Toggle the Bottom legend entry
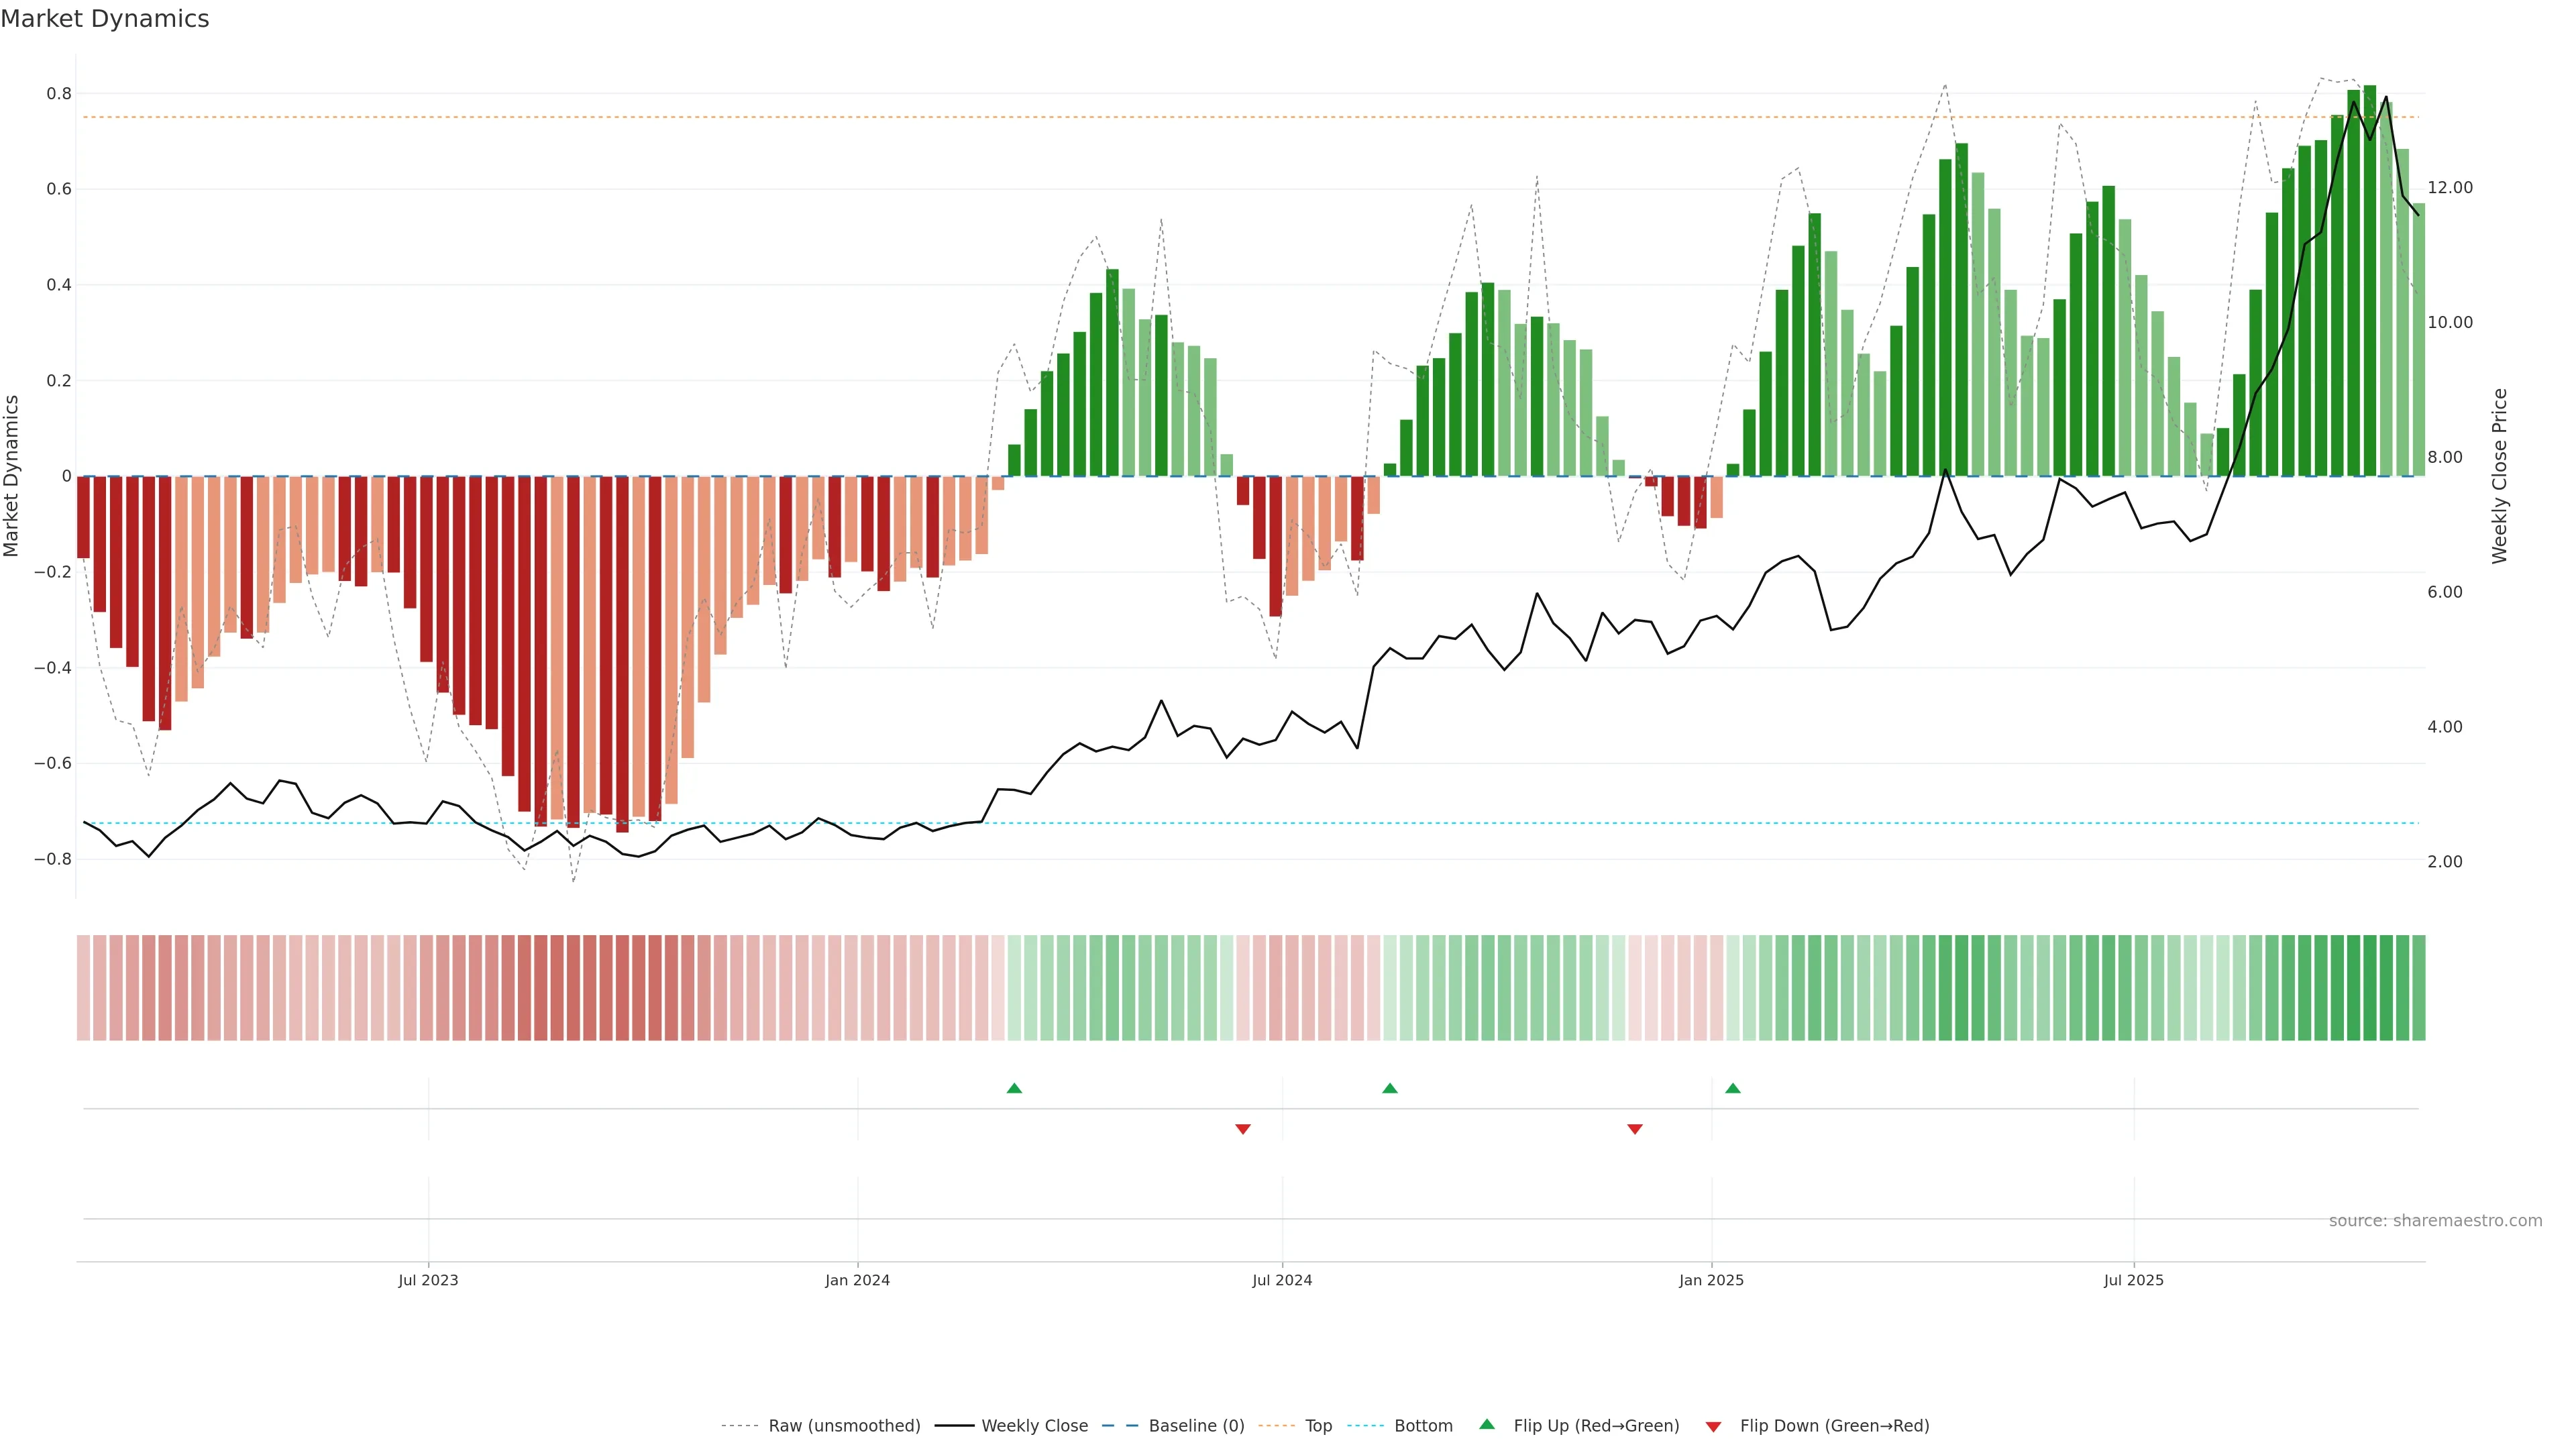 pos(1423,1425)
